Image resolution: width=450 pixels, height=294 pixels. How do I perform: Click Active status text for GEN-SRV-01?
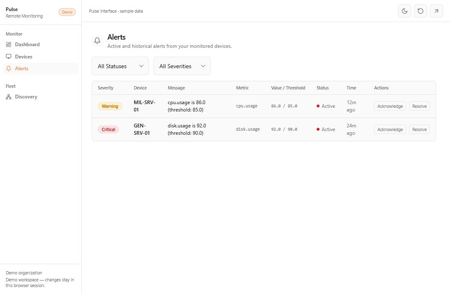328,129
